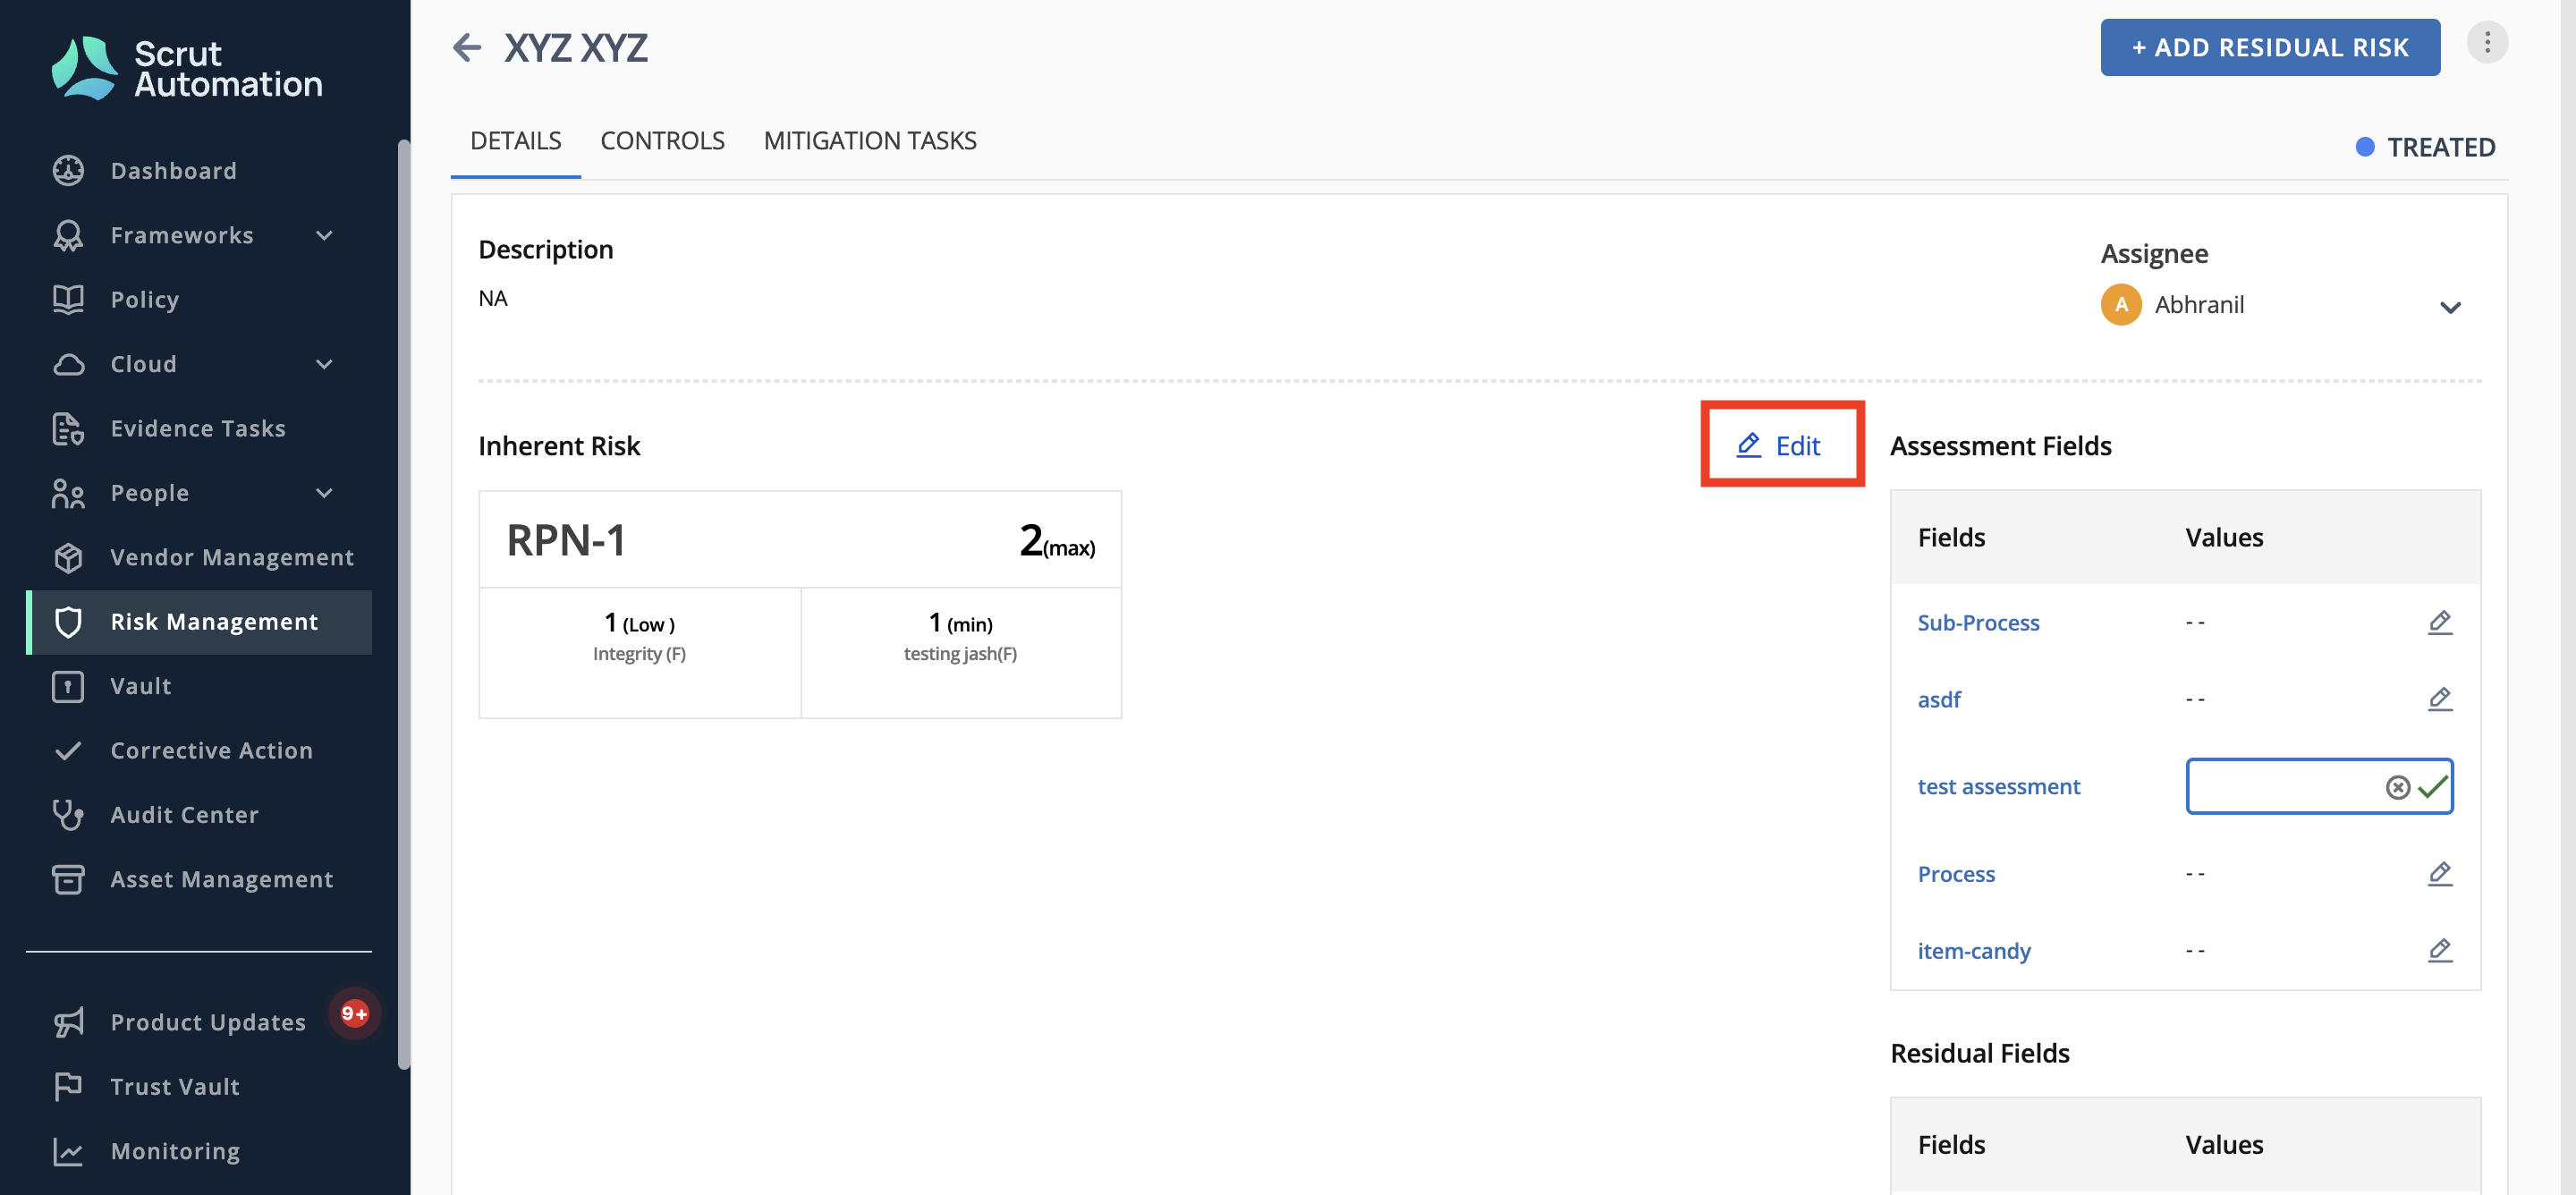
Task: Expand the Frameworks menu chevron
Action: (324, 235)
